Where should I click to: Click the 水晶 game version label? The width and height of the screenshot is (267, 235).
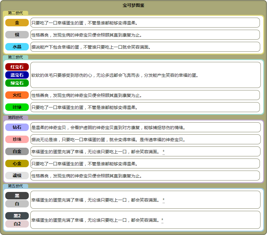(x=17, y=47)
